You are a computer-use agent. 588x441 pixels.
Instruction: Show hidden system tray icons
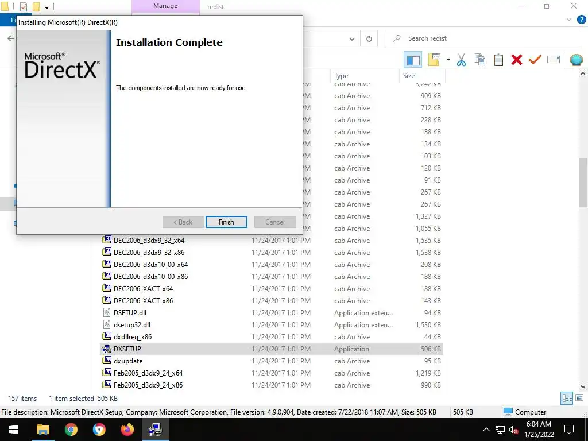[x=486, y=430]
